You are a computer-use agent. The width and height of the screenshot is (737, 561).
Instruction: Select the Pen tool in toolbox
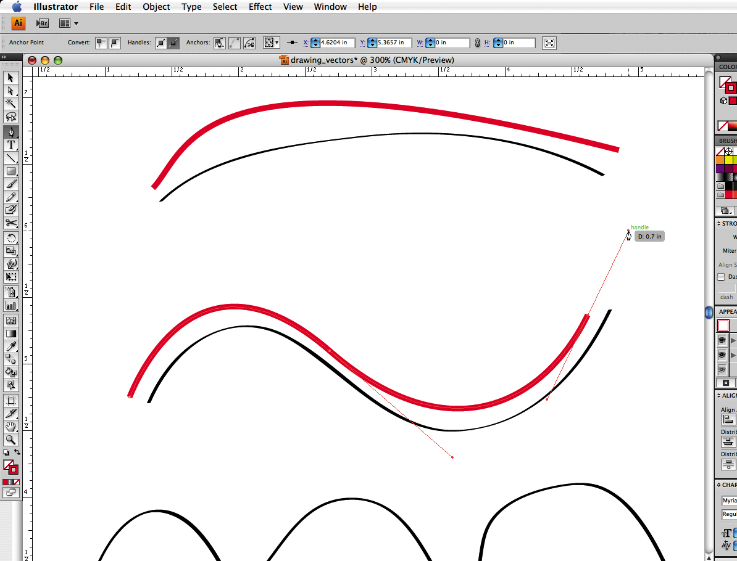[11, 132]
